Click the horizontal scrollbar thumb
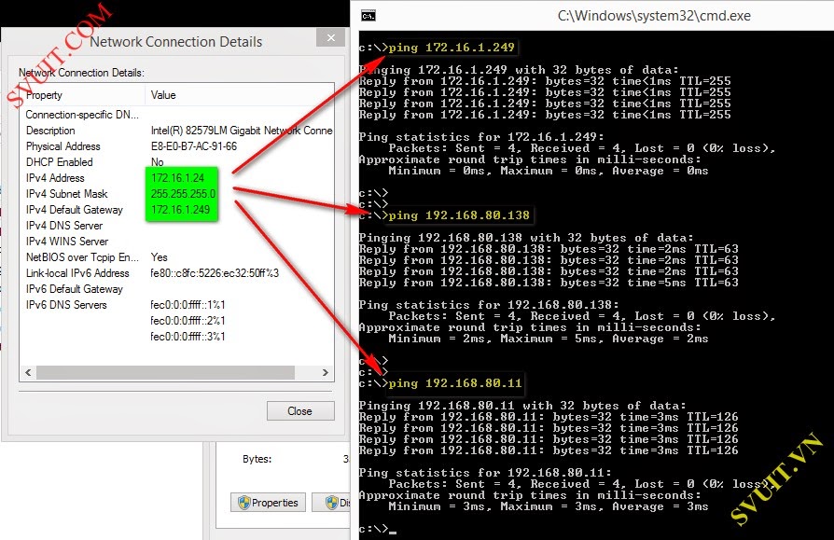Image resolution: width=834 pixels, height=540 pixels. coord(165,372)
